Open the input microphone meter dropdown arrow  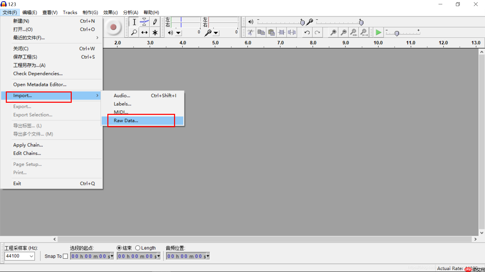216,33
